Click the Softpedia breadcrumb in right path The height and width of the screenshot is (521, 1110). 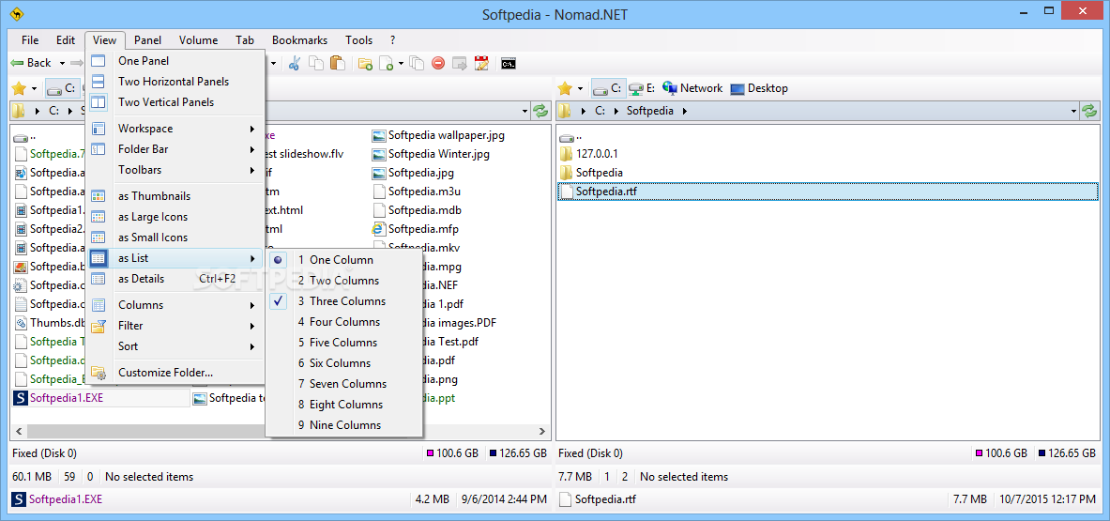(650, 111)
